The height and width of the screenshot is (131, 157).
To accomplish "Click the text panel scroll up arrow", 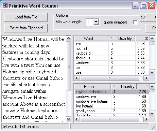I will tap(69, 39).
